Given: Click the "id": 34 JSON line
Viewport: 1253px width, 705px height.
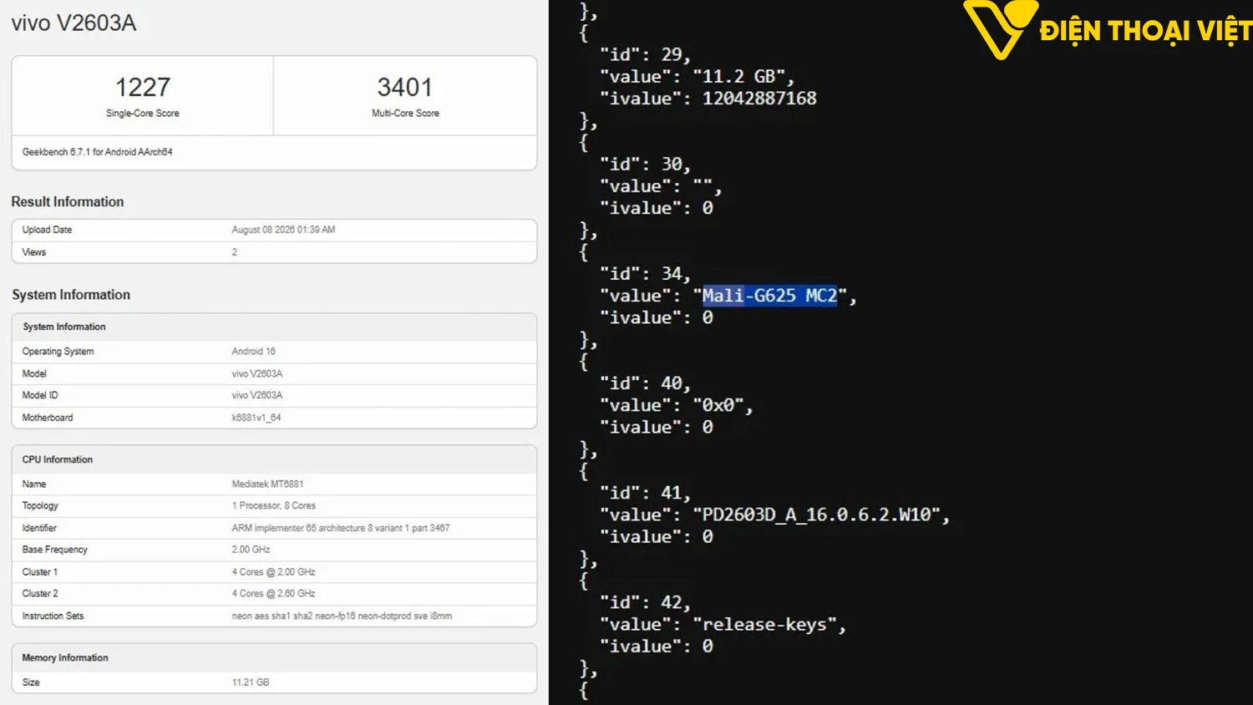Looking at the screenshot, I should coord(646,274).
